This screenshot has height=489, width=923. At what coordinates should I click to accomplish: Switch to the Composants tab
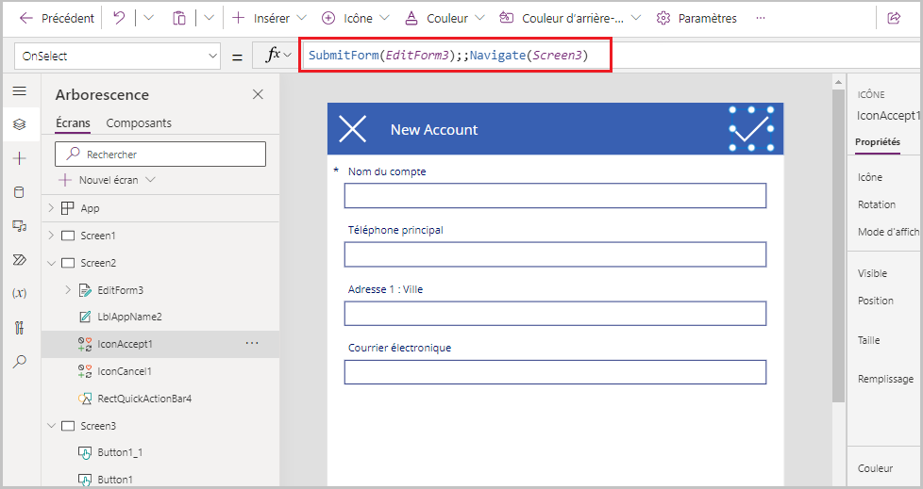coord(139,122)
